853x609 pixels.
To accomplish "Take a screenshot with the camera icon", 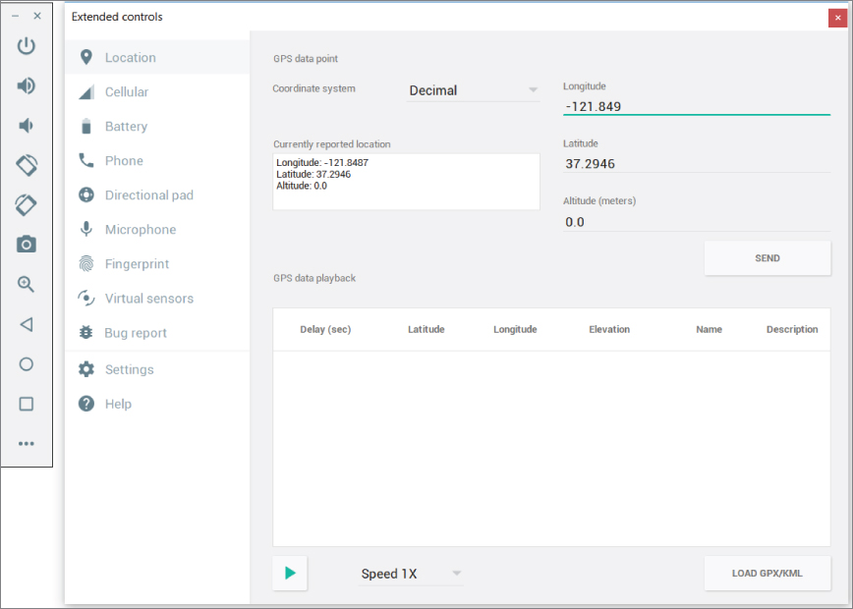I will (x=27, y=245).
